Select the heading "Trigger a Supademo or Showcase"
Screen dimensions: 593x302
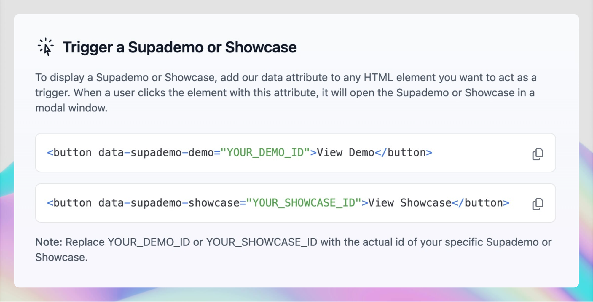[x=180, y=47]
